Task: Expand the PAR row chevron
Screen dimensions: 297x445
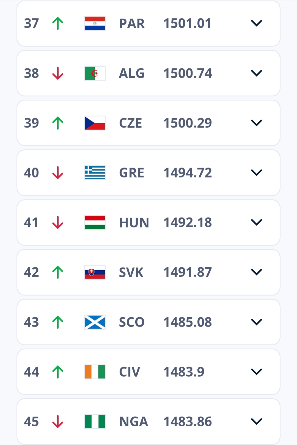Action: tap(257, 23)
